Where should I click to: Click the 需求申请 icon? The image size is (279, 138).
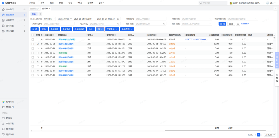click(x=3, y=134)
